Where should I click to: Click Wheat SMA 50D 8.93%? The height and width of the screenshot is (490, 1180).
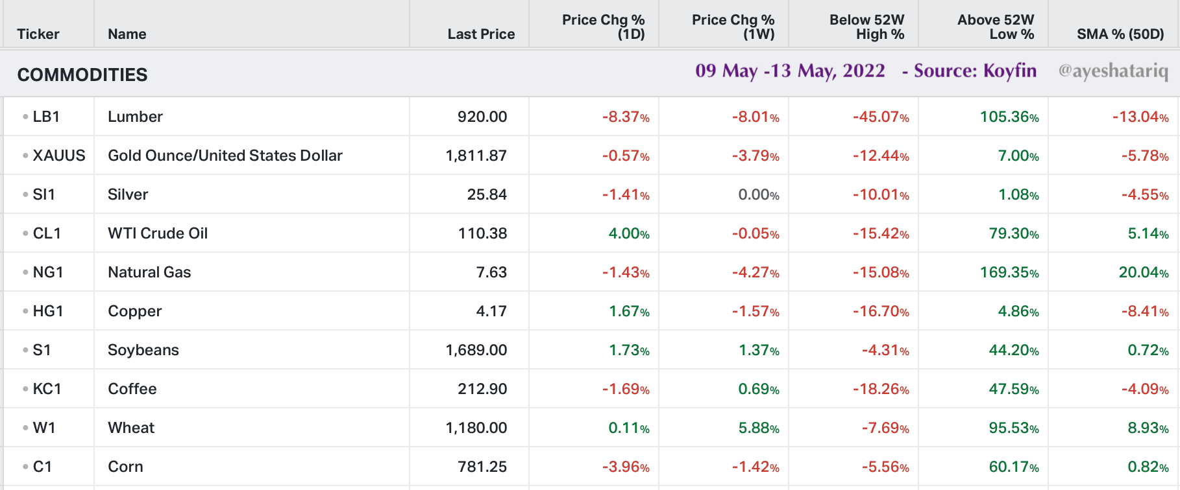[x=1148, y=428]
